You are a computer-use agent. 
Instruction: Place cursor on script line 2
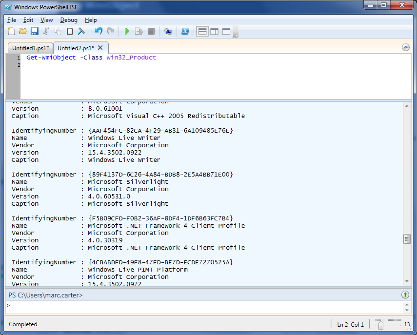pos(216,65)
